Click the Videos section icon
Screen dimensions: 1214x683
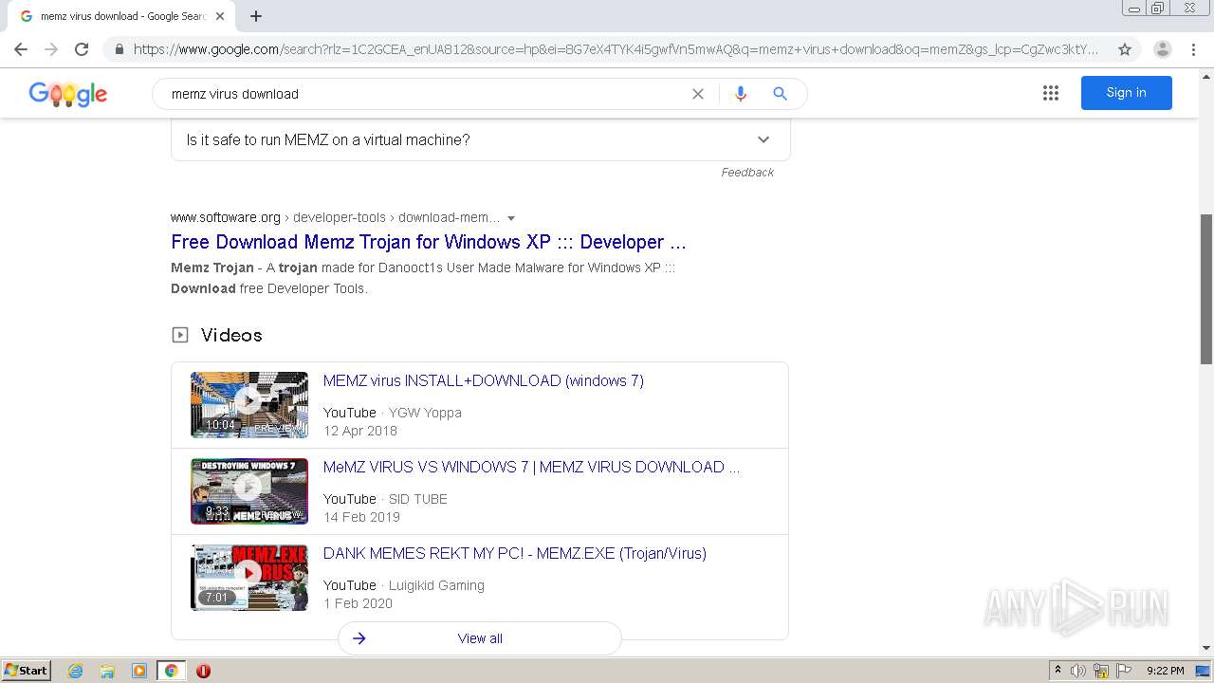coord(180,335)
